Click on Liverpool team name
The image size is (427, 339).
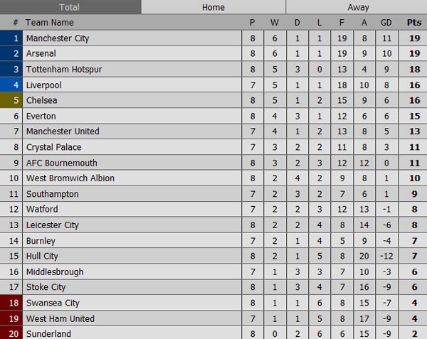pyautogui.click(x=43, y=85)
